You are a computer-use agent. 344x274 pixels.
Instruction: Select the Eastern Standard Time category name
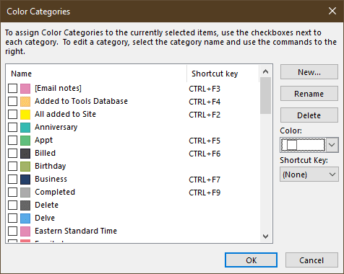tap(76, 231)
